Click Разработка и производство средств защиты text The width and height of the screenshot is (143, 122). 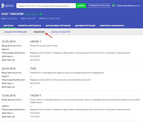67,73
